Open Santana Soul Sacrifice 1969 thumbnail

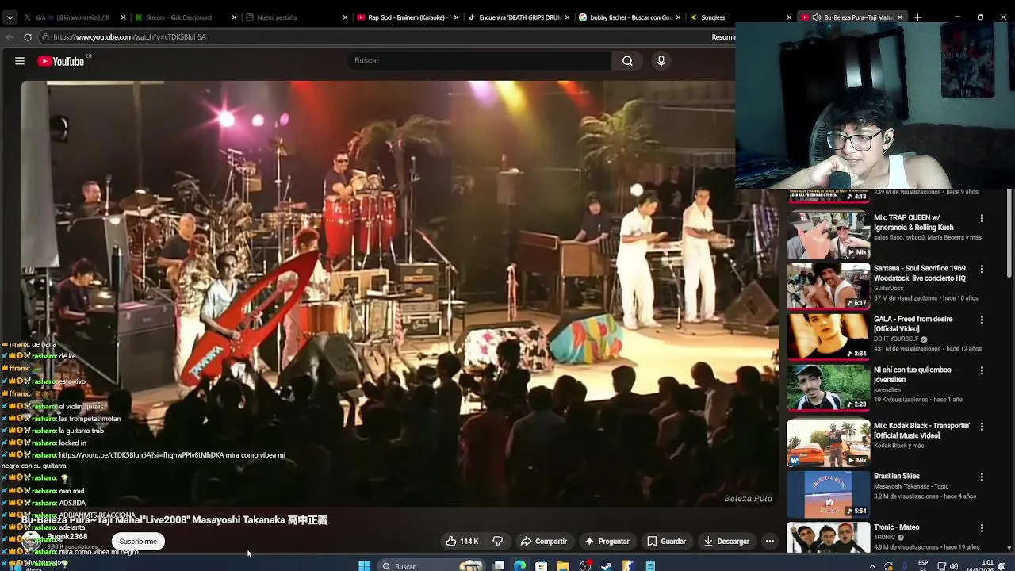(829, 285)
